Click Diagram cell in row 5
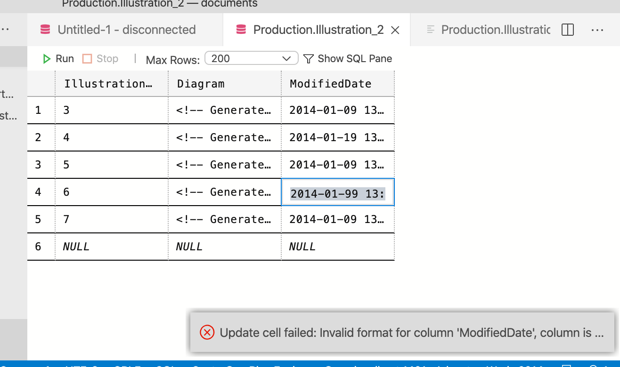 225,220
